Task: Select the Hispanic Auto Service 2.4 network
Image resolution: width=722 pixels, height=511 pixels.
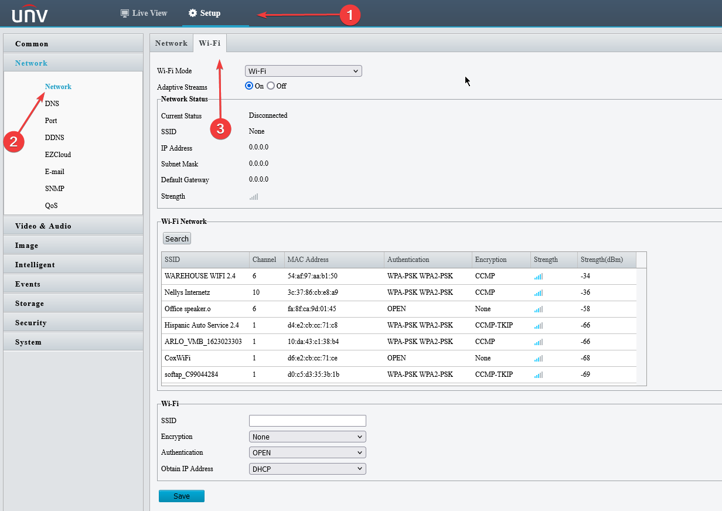Action: pyautogui.click(x=399, y=325)
